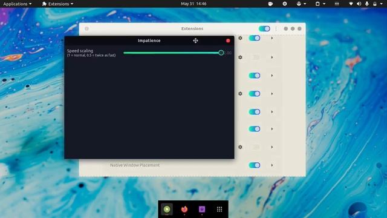Open the three-dot menu in the Extensions header
Image resolution: width=387 pixels, height=218 pixels.
pyautogui.click(x=276, y=28)
